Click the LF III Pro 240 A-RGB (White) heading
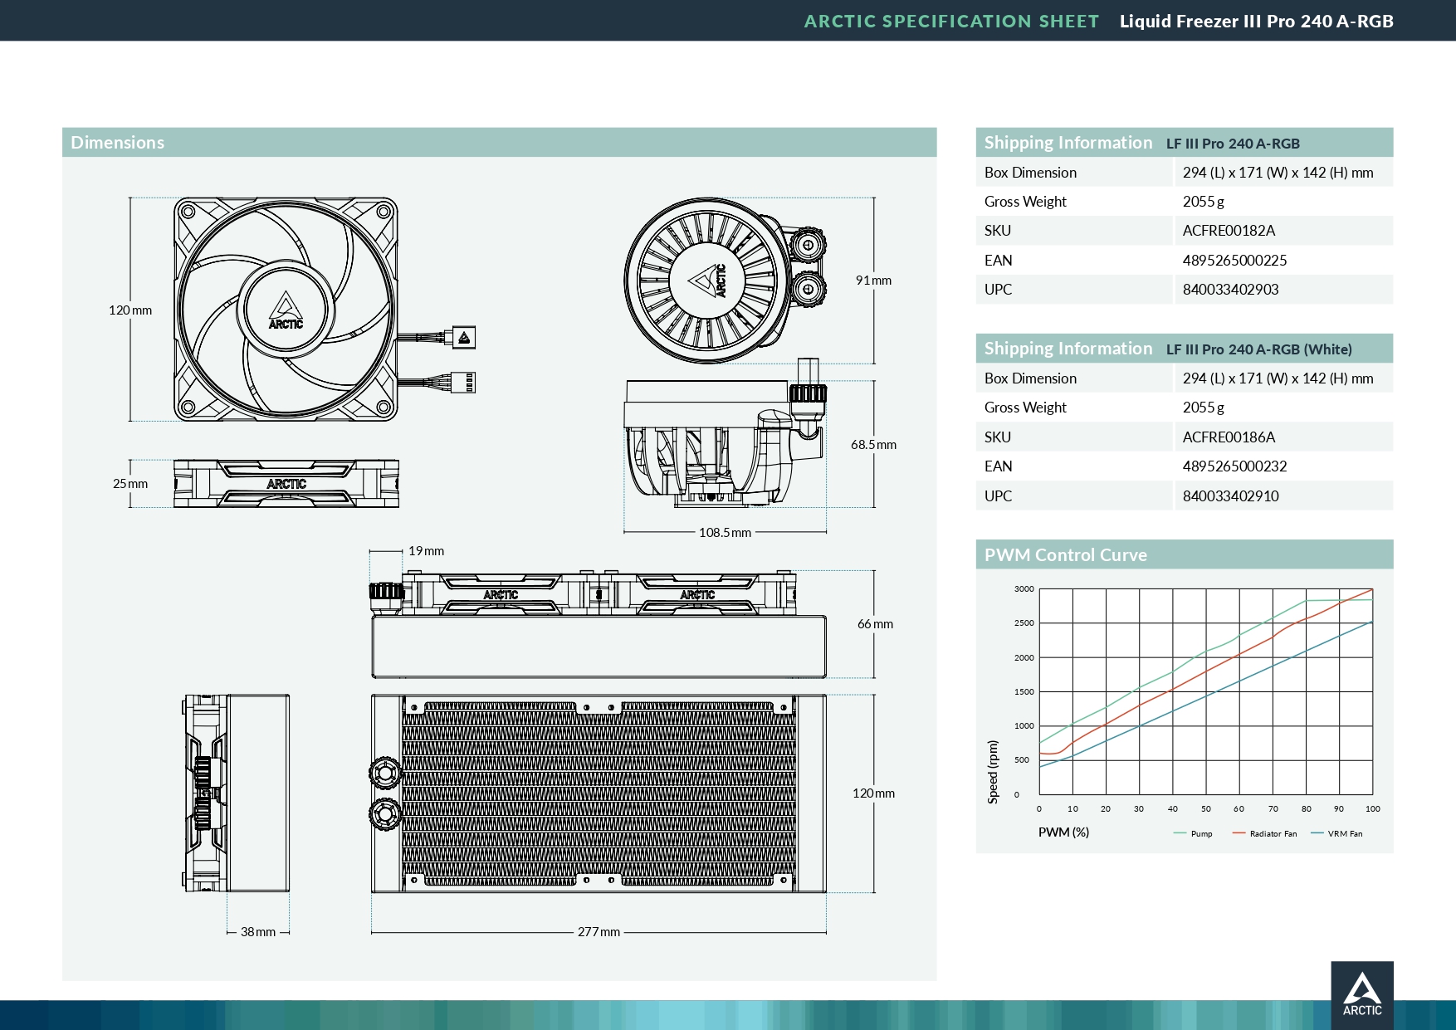 click(x=1258, y=349)
